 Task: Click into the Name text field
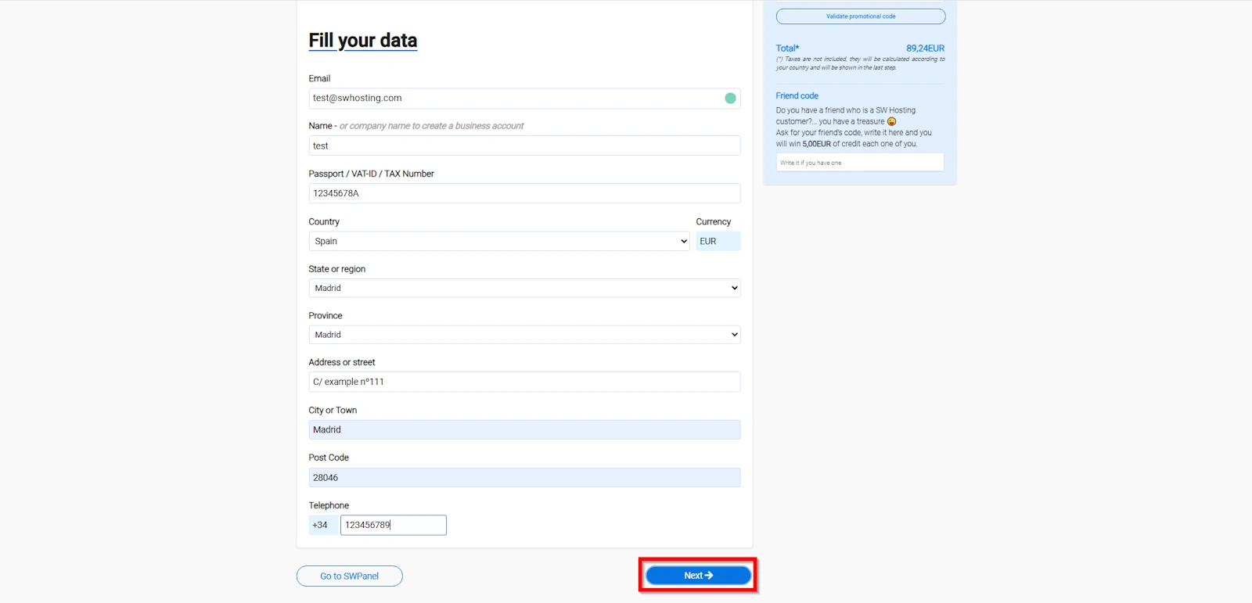coord(524,146)
